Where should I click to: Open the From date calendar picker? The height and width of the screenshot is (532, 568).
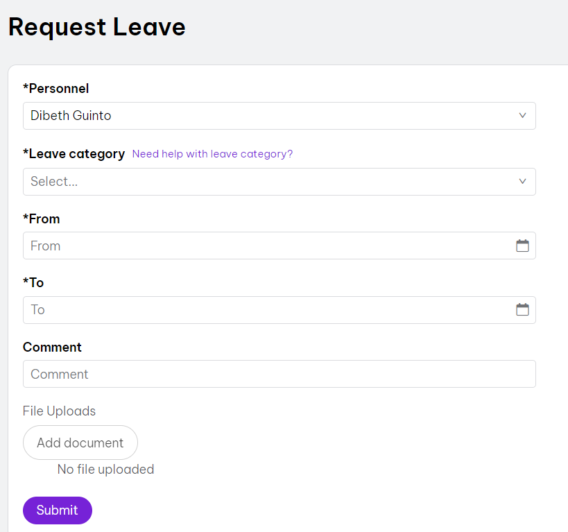(522, 246)
